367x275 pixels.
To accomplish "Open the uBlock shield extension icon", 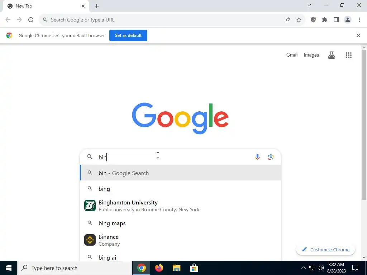I will tap(313, 20).
